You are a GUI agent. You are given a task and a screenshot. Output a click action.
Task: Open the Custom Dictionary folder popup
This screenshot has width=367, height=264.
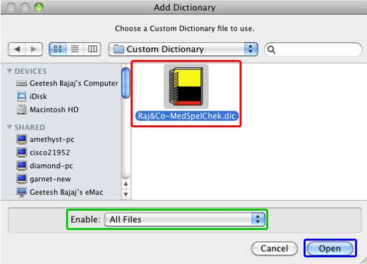(183, 49)
